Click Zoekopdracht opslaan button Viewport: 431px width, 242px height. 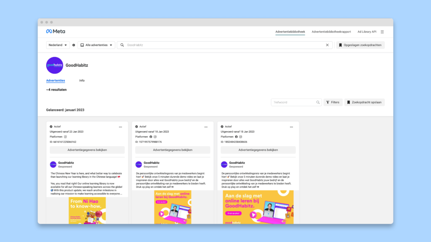364,103
